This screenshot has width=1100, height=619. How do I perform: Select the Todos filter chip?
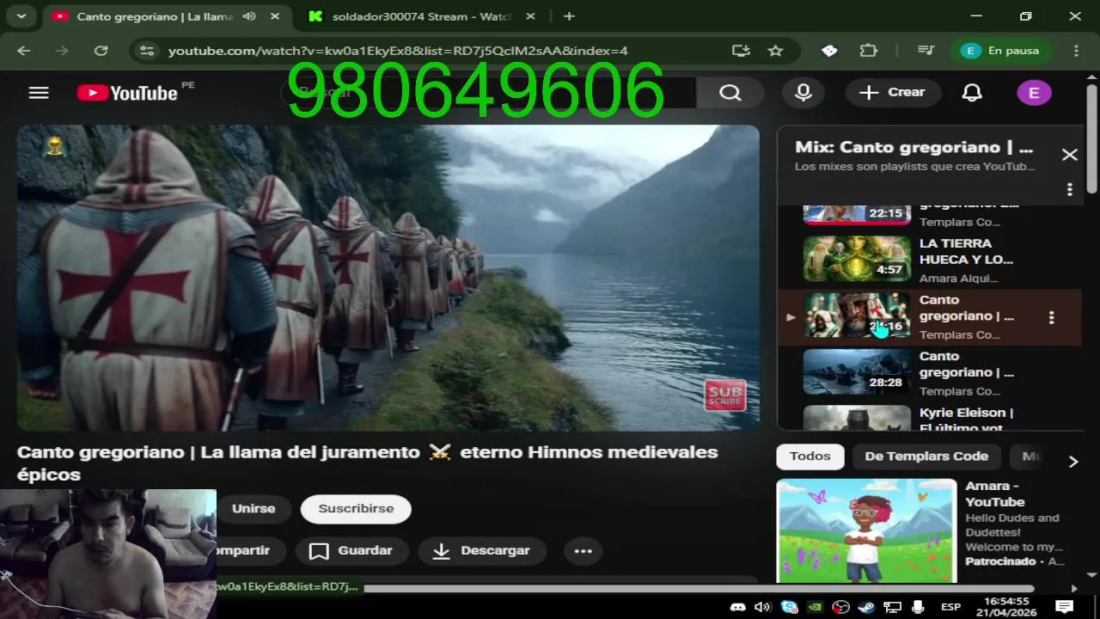coord(810,457)
